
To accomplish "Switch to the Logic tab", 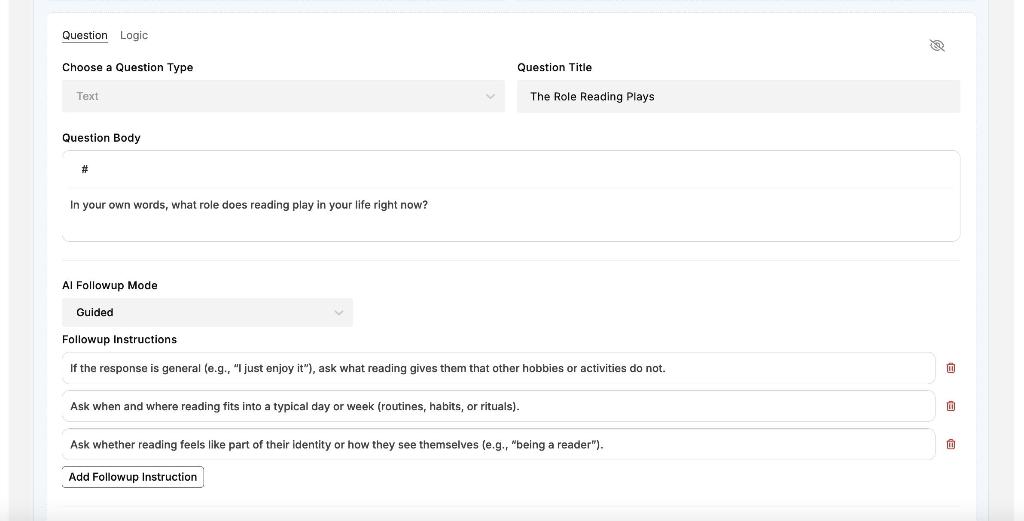I will tap(134, 35).
